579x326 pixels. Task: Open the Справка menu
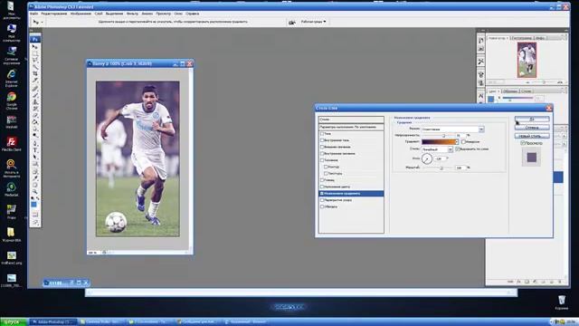coord(193,14)
